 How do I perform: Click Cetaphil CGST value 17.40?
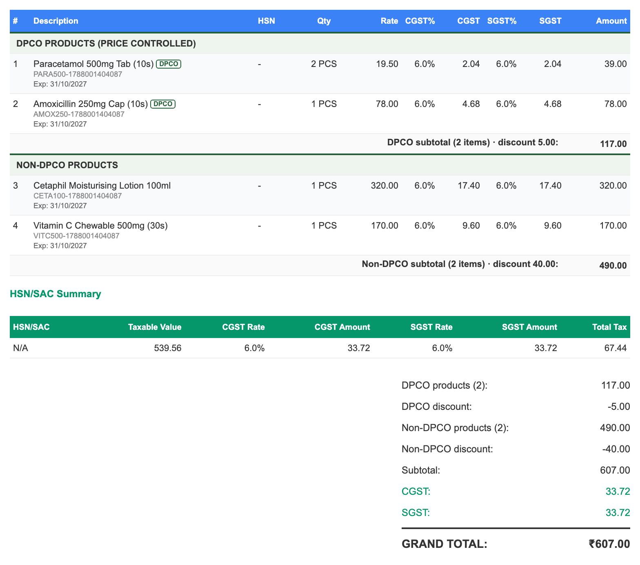[x=469, y=185]
